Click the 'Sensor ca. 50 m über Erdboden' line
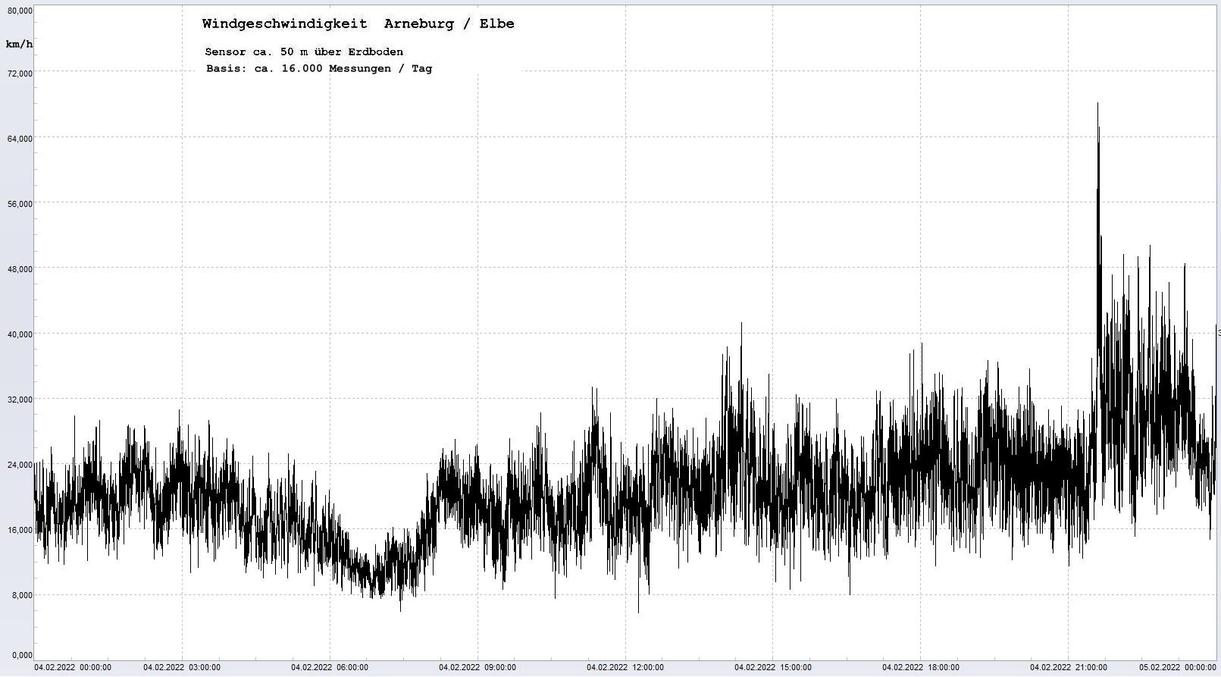This screenshot has width=1221, height=677. click(304, 52)
